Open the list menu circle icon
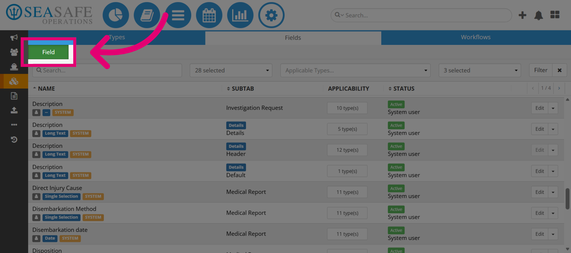Image resolution: width=571 pixels, height=253 pixels. coord(178,15)
